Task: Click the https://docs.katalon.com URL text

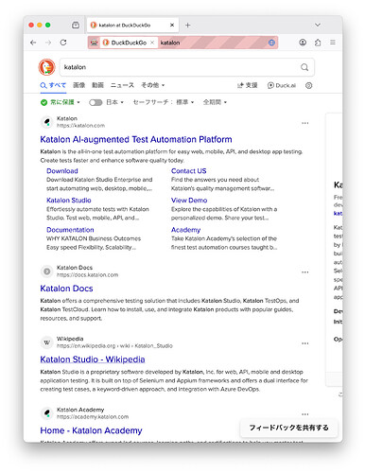Action: point(87,275)
